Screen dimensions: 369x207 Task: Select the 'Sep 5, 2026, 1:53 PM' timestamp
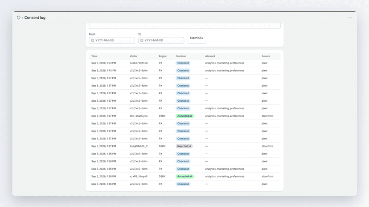104,63
